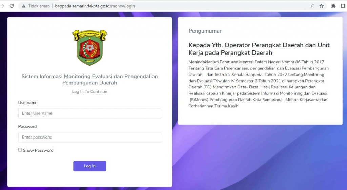
Task: Share this page via the share icon
Action: coord(312,6)
